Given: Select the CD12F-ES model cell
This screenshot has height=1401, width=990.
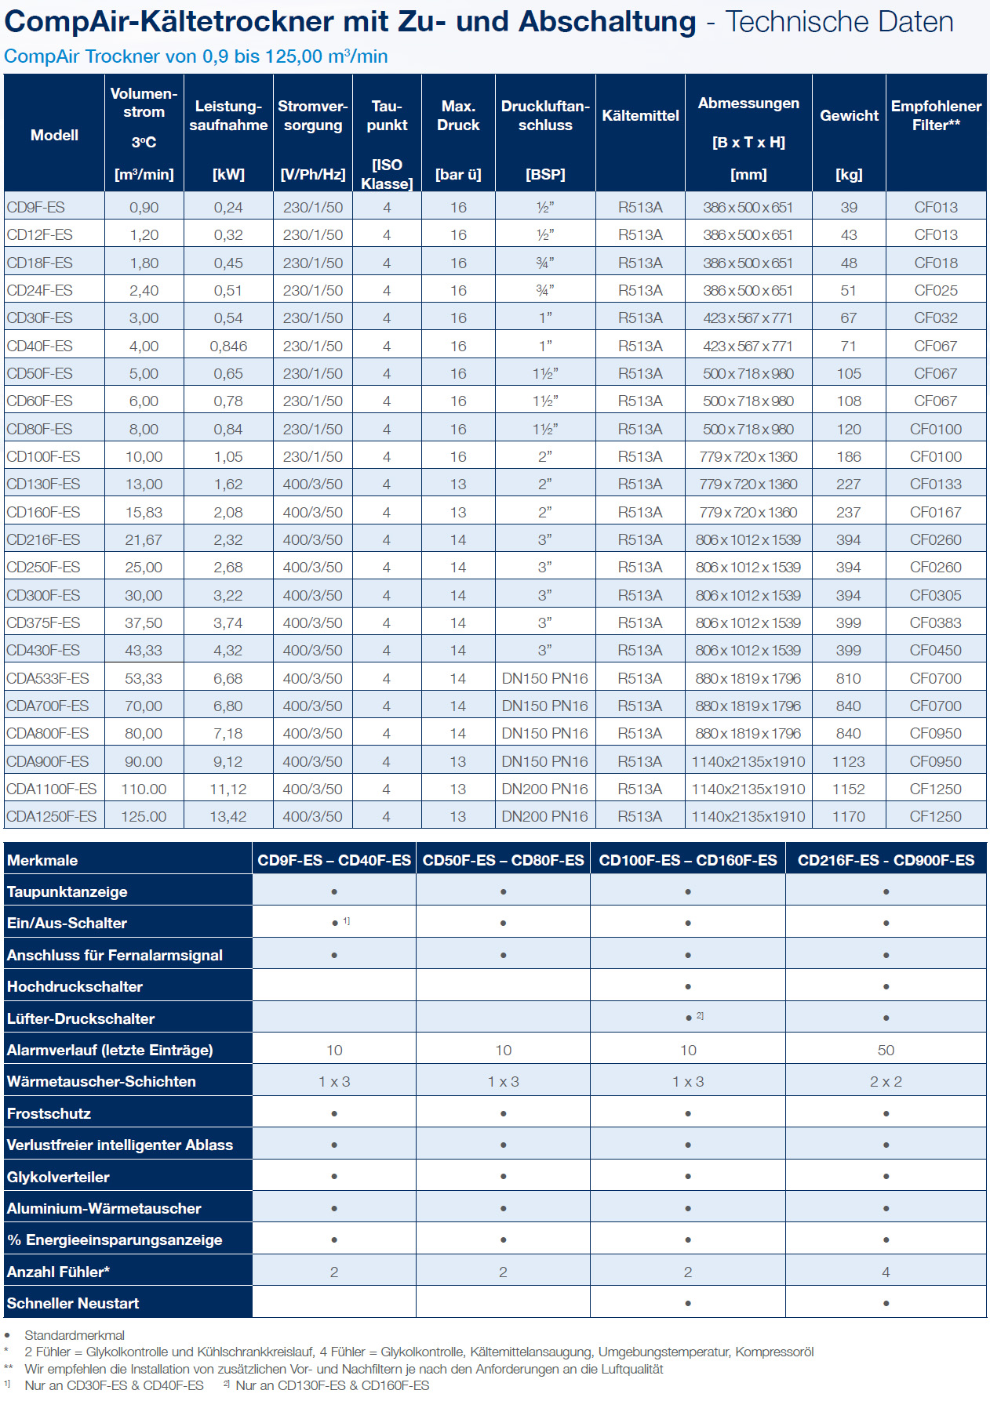Looking at the screenshot, I should click(x=40, y=234).
